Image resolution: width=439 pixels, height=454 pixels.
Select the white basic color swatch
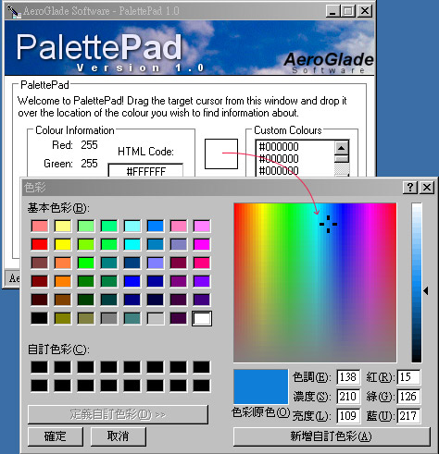pos(202,318)
